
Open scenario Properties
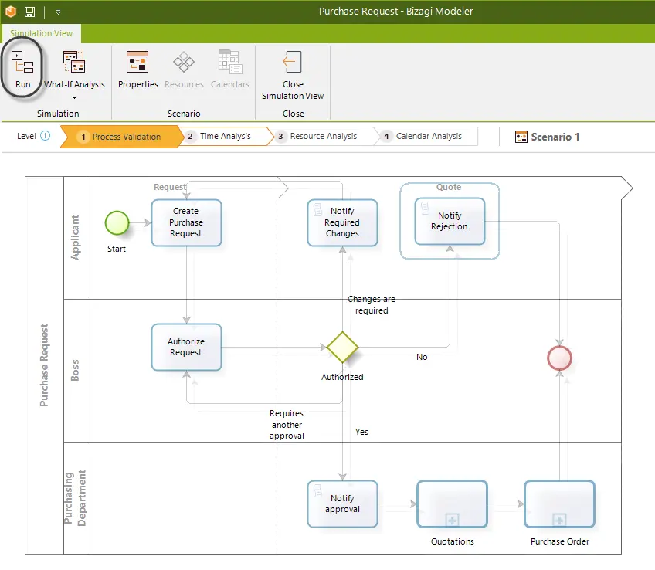click(x=137, y=69)
